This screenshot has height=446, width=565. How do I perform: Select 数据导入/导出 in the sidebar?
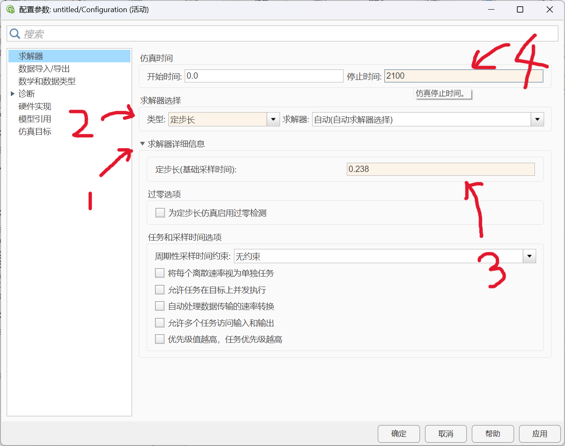click(x=44, y=68)
